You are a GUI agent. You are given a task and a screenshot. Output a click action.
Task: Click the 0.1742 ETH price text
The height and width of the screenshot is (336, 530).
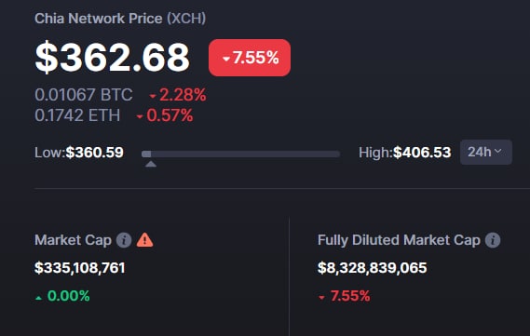pos(77,115)
